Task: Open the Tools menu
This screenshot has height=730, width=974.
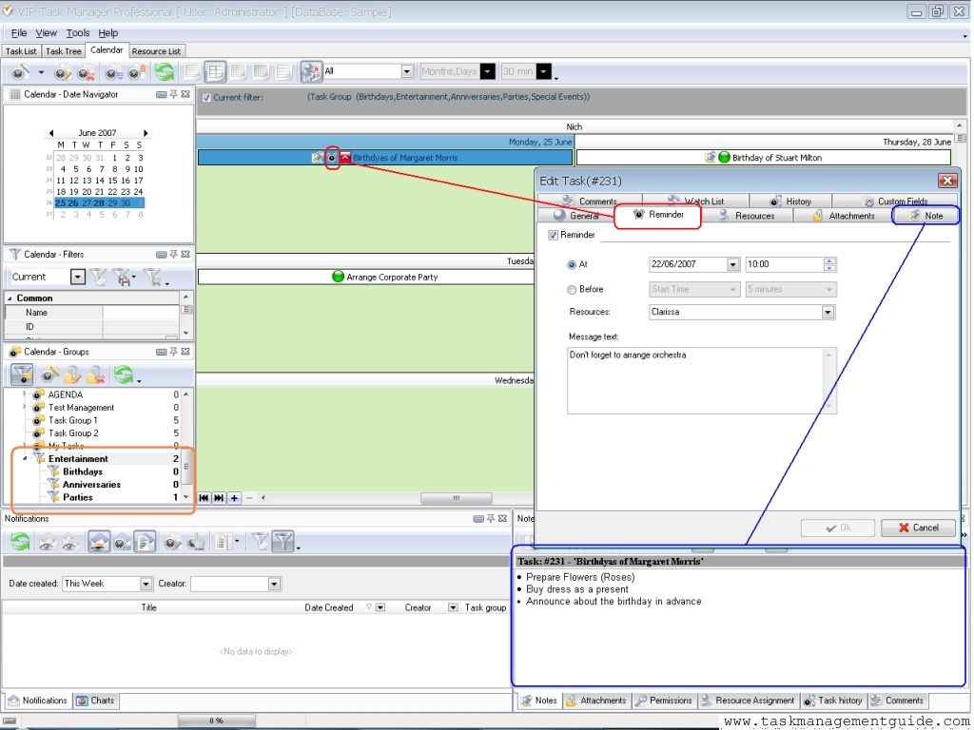Action: (x=78, y=33)
